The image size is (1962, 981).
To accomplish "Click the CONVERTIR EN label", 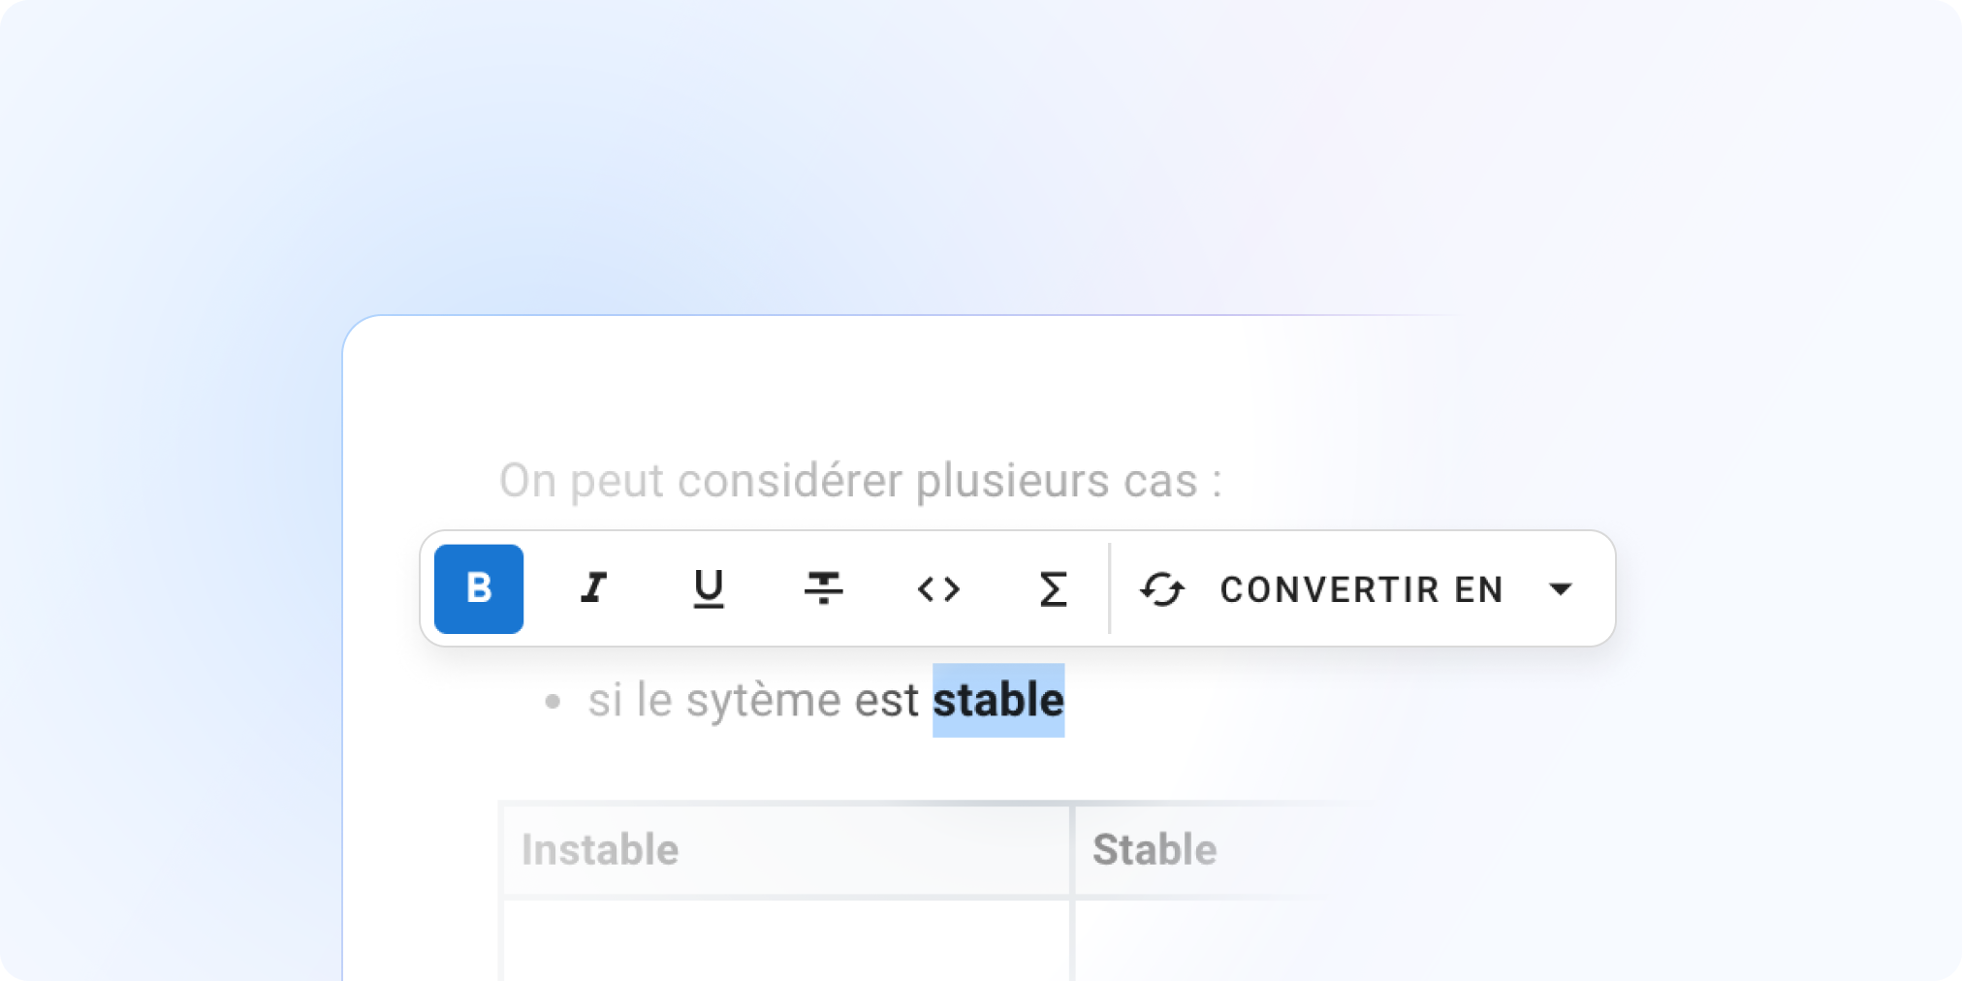I will pos(1361,589).
